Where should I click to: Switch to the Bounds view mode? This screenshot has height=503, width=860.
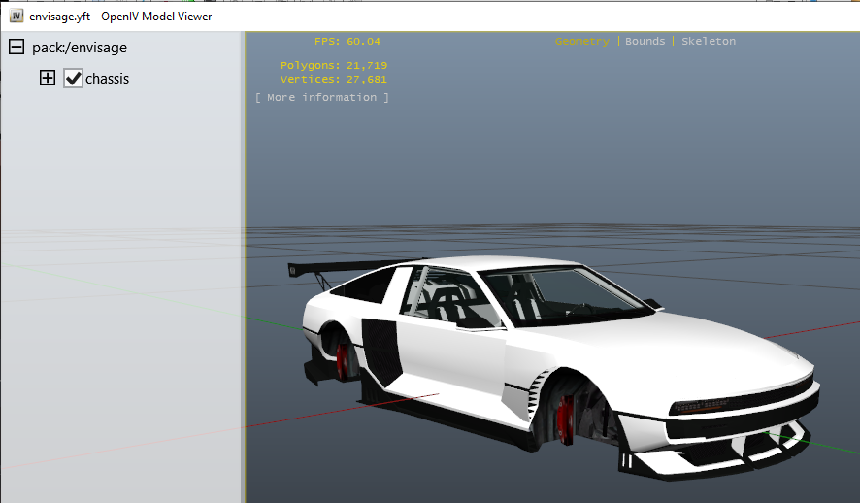[x=645, y=41]
